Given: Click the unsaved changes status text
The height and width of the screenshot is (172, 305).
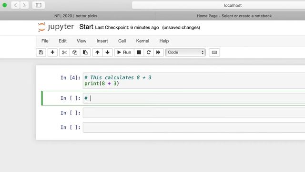Looking at the screenshot, I should click(x=181, y=28).
